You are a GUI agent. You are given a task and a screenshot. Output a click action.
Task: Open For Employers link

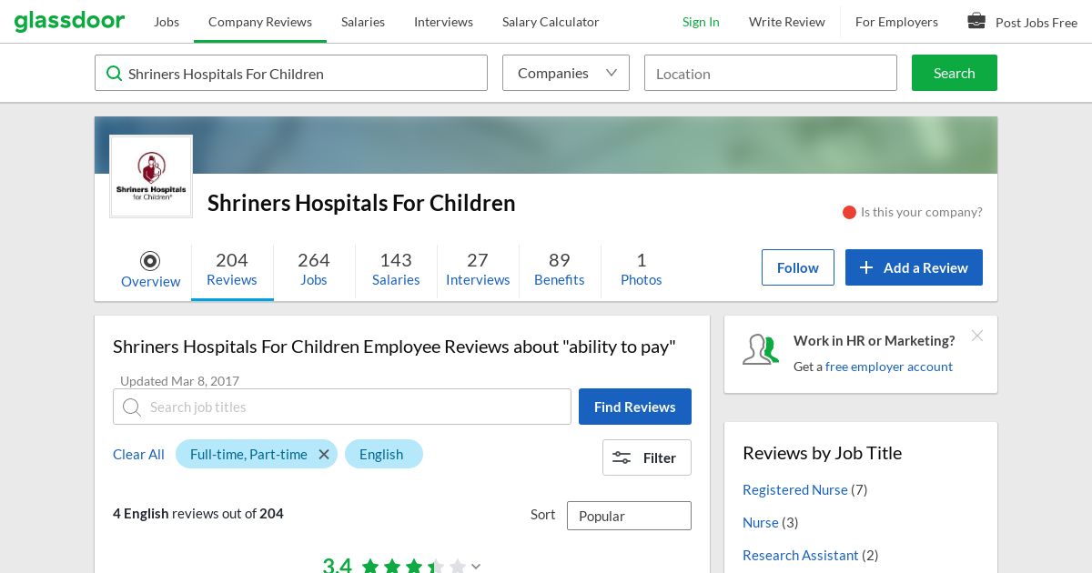point(896,21)
